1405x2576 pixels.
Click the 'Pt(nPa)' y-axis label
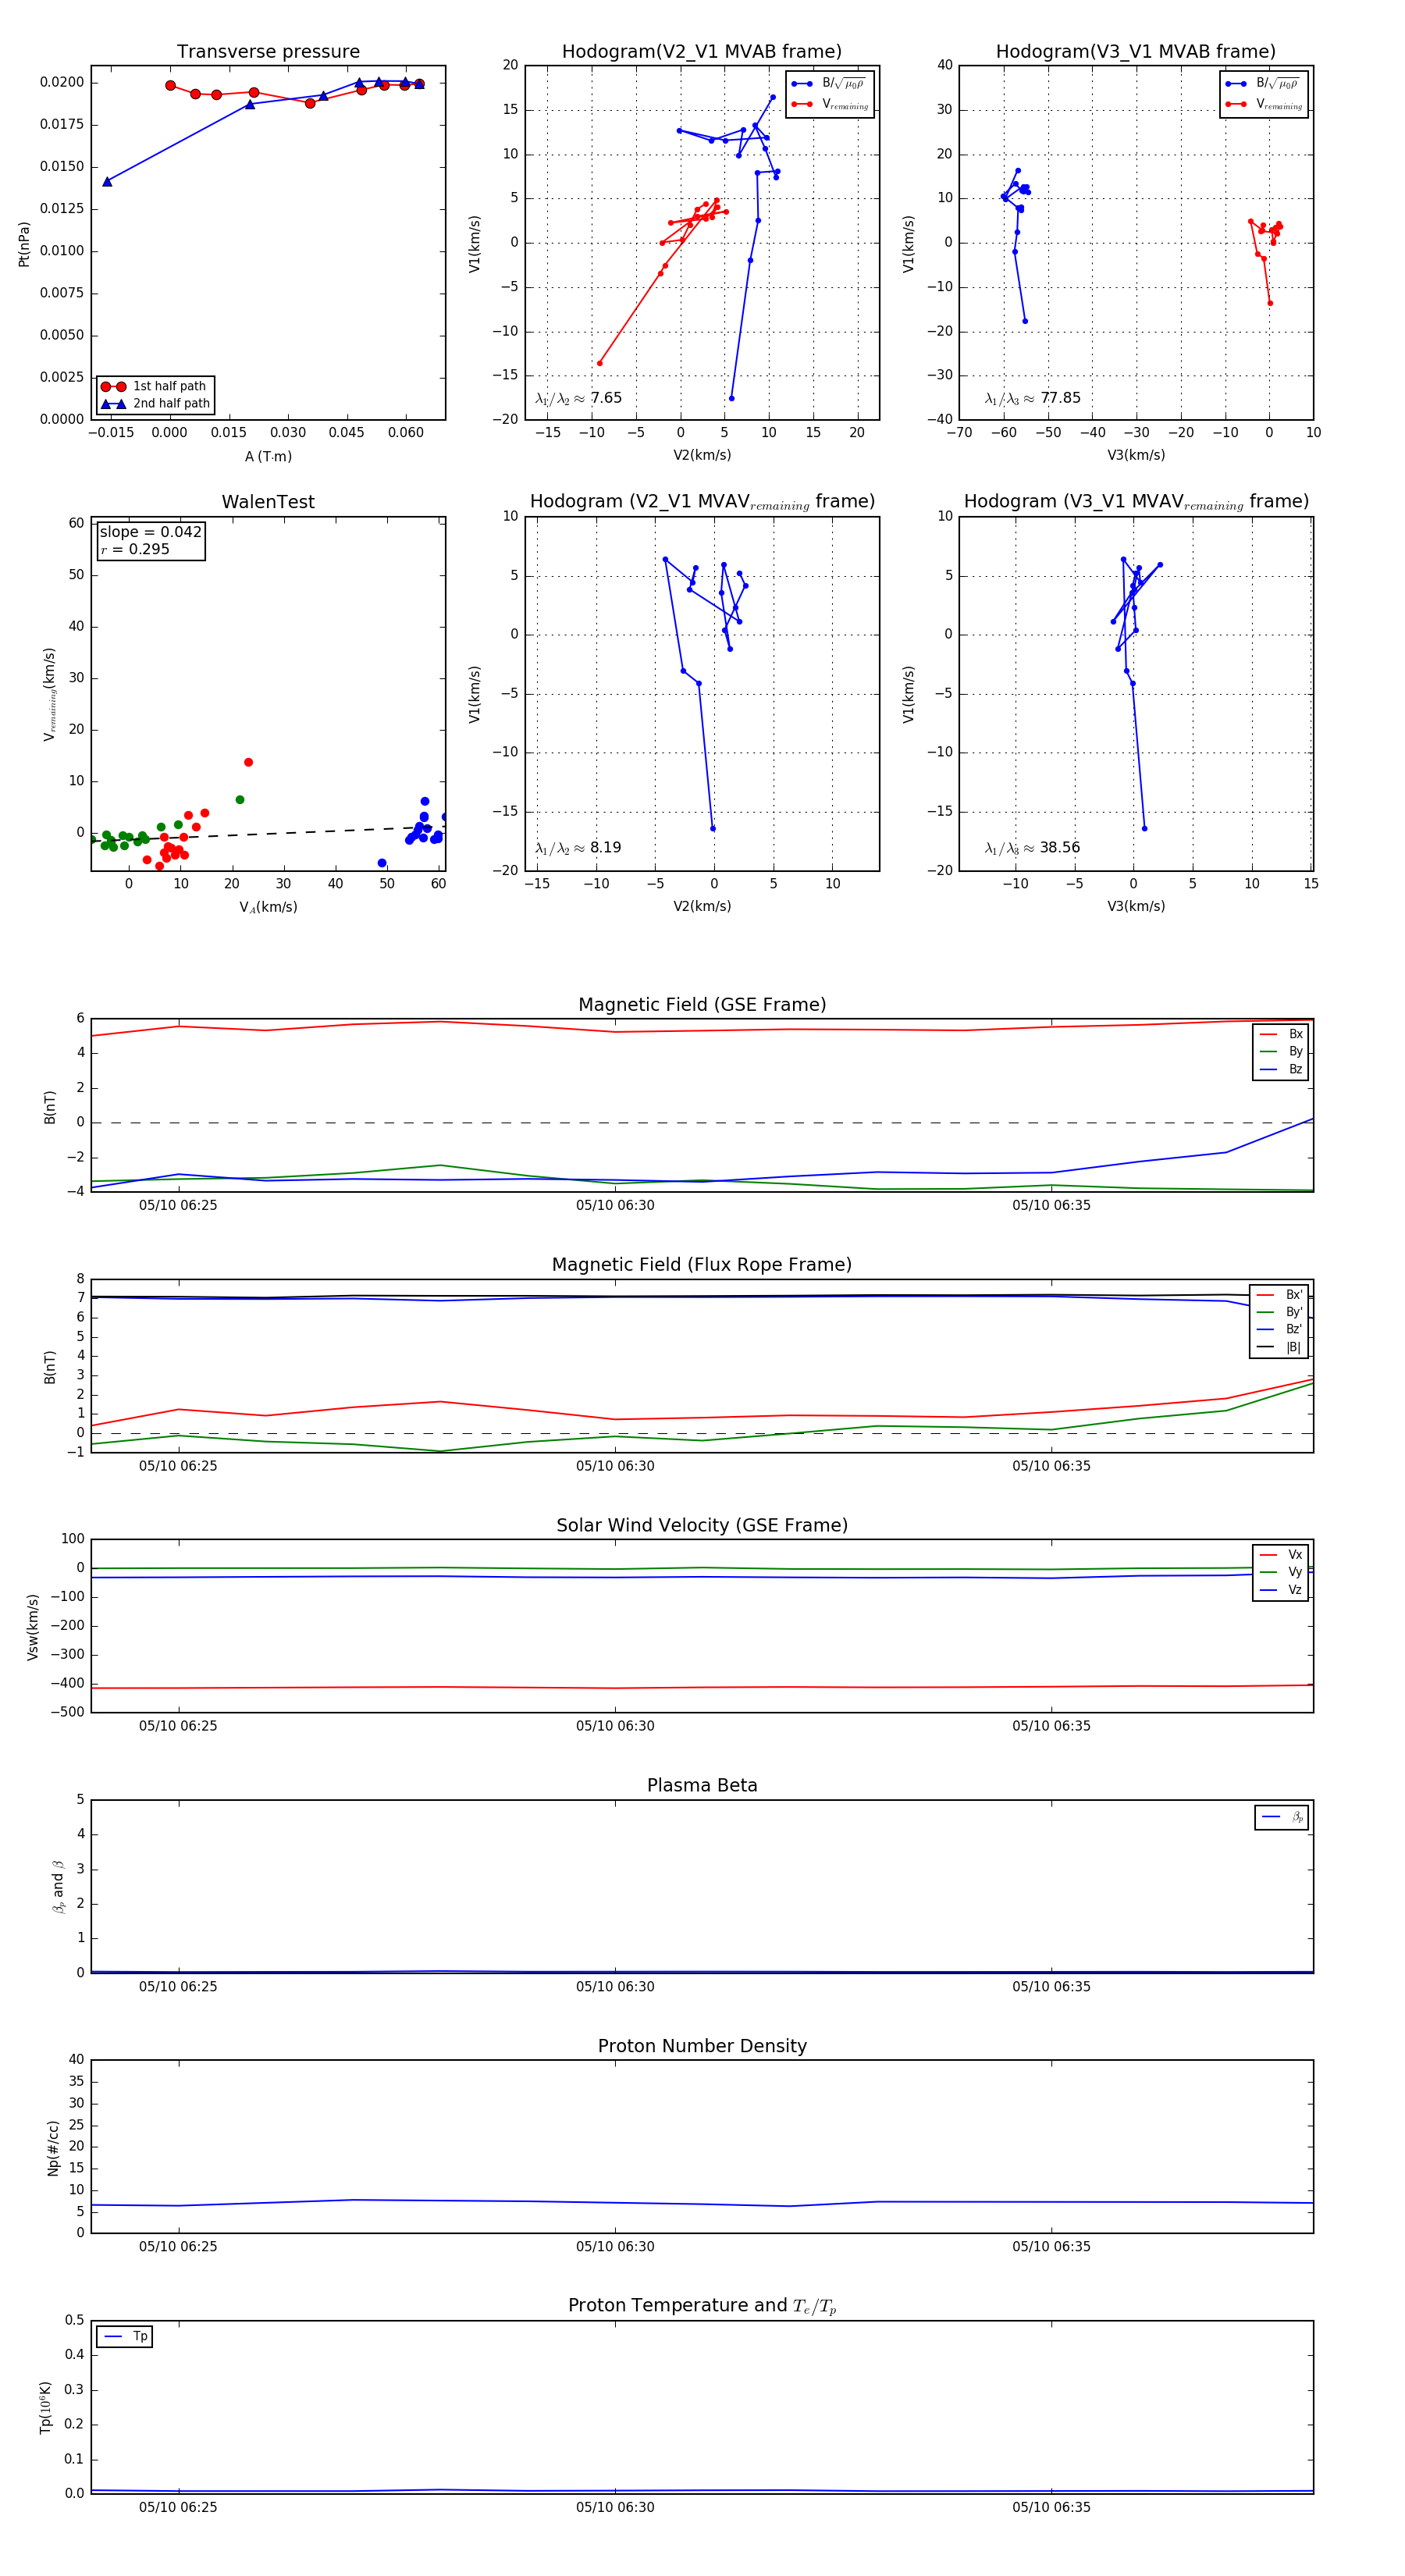click(24, 244)
